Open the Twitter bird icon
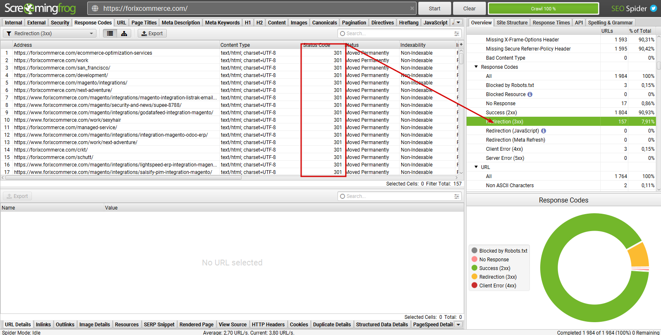661x335 pixels. pyautogui.click(x=654, y=8)
